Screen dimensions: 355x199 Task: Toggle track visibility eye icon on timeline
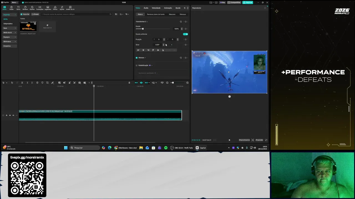[10, 115]
